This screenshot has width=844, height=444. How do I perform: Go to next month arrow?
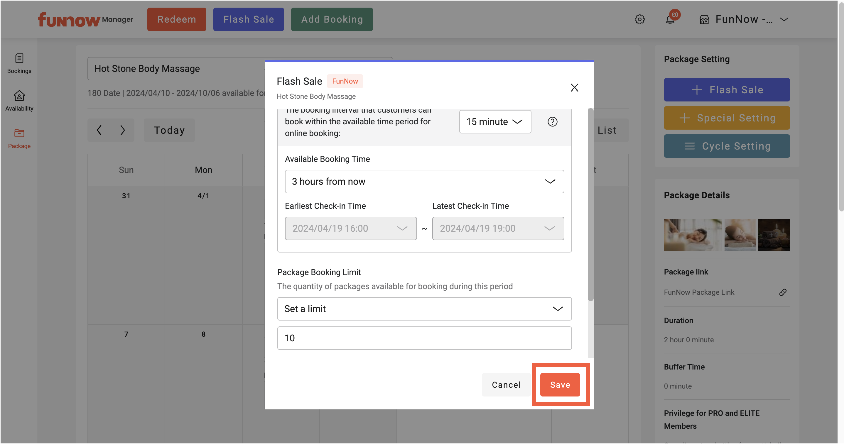[x=122, y=130]
